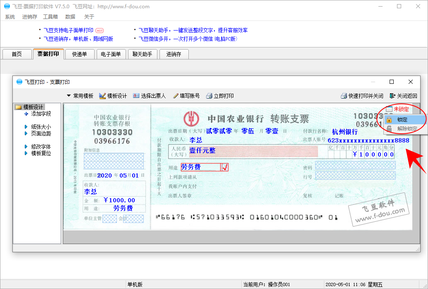The height and width of the screenshot is (289, 428).
Task: Click the account number 623xxxxxxxxxxxxxx8888
Action: [x=369, y=140]
